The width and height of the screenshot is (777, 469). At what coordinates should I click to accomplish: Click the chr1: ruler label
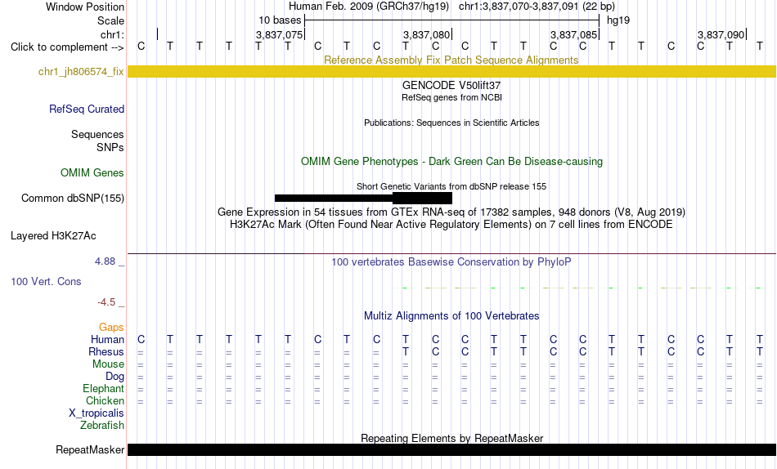pos(112,34)
